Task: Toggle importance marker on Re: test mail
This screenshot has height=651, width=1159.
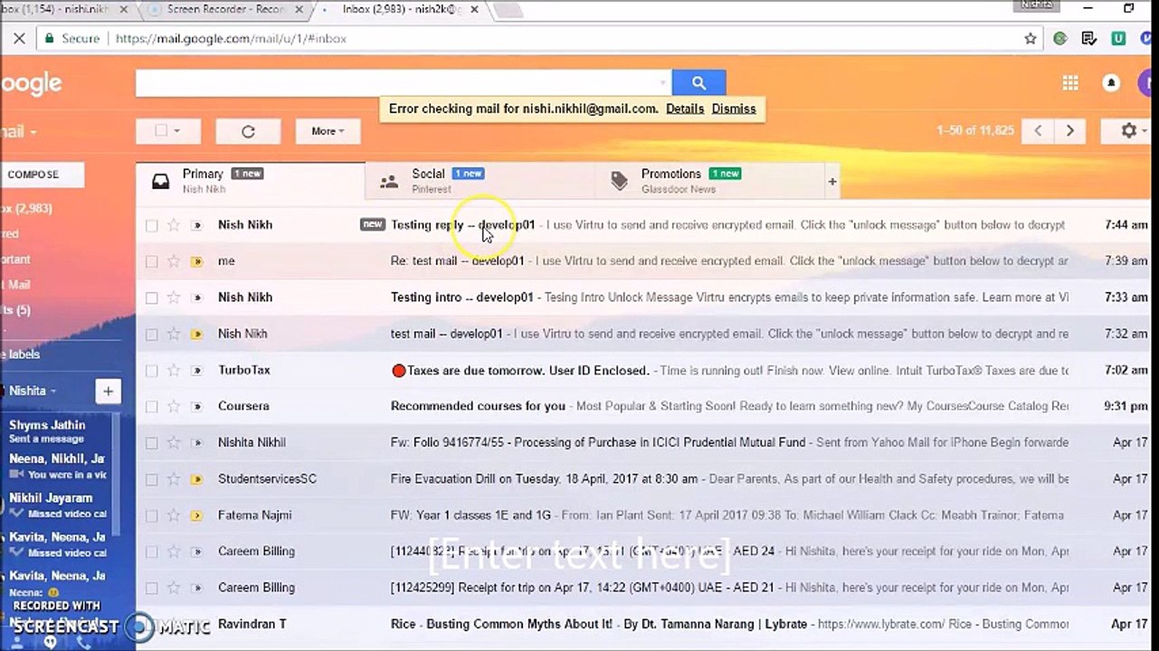Action: [x=196, y=261]
